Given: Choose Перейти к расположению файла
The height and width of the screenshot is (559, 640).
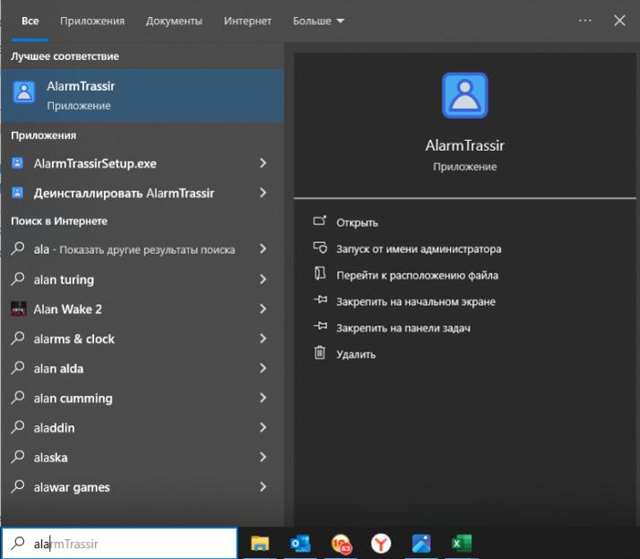Looking at the screenshot, I should coord(417,275).
